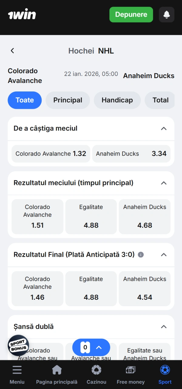Click the 1win logo

coord(22,14)
